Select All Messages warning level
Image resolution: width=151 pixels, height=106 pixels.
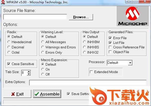pos(43,42)
